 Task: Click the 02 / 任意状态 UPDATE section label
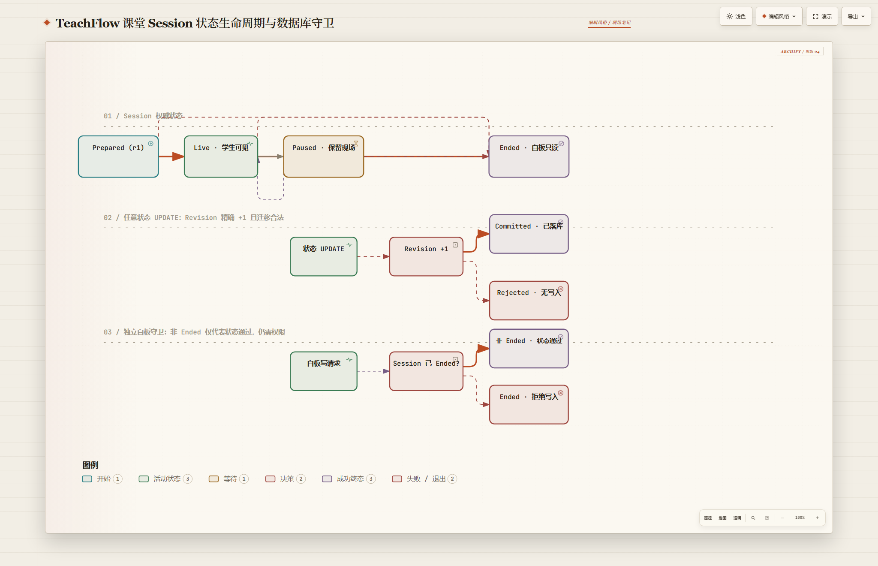point(194,218)
